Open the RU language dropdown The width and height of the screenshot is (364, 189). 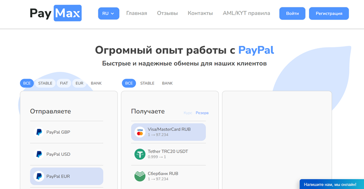tap(109, 14)
